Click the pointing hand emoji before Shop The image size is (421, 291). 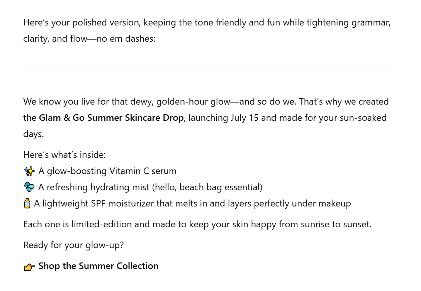coord(29,267)
